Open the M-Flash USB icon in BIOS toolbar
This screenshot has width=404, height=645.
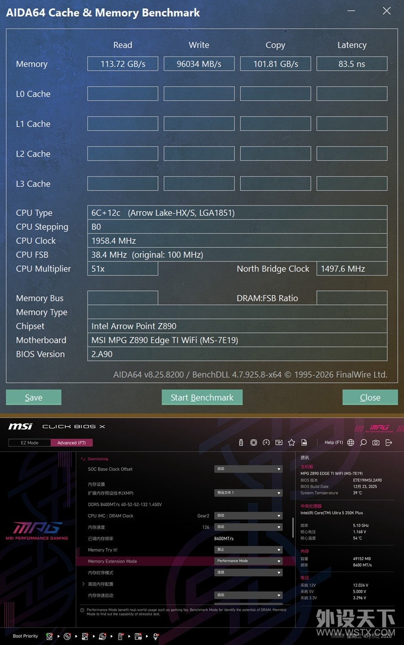pyautogui.click(x=241, y=443)
